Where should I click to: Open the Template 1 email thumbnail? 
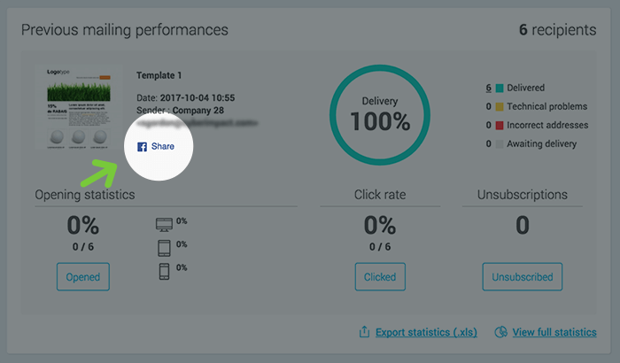79,106
